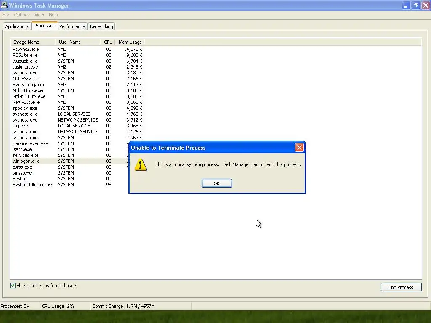Open the Options menu
431x323 pixels.
tap(22, 15)
